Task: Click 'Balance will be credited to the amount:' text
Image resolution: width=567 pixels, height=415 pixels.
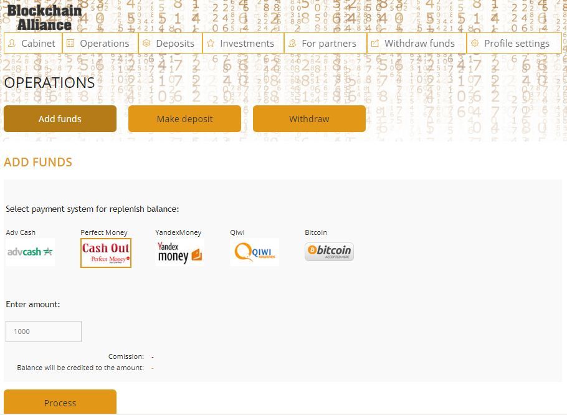Action: [80, 368]
